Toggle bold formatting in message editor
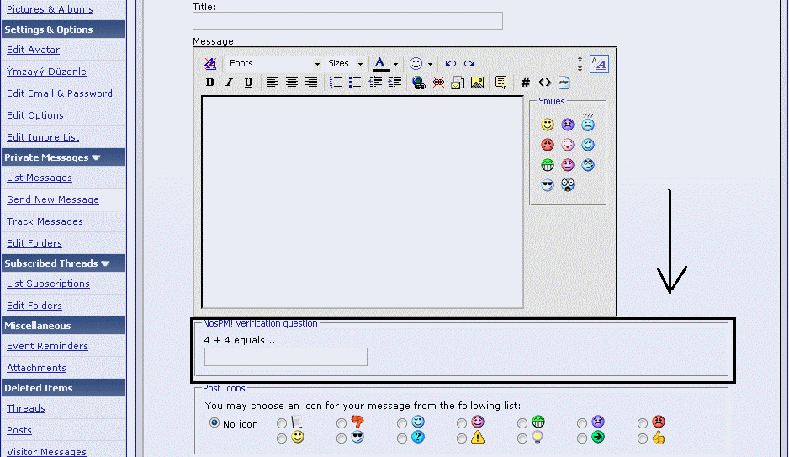Screen dimensions: 789x457 pos(210,82)
